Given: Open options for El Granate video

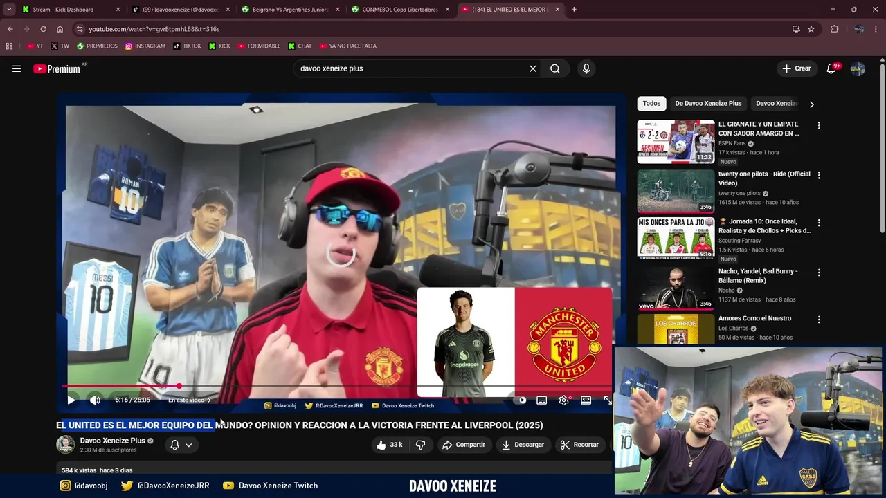Looking at the screenshot, I should (819, 126).
